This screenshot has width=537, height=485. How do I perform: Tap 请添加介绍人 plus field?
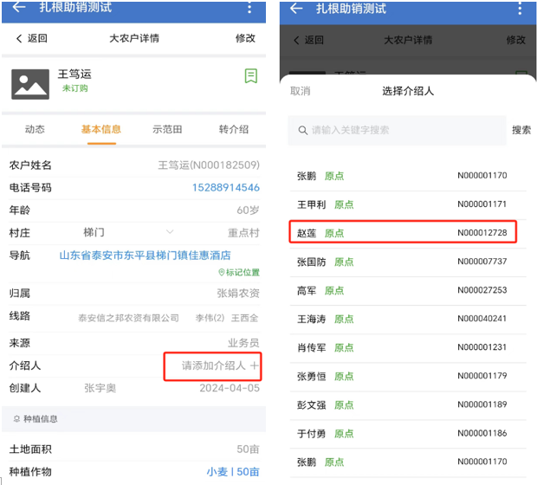(213, 366)
